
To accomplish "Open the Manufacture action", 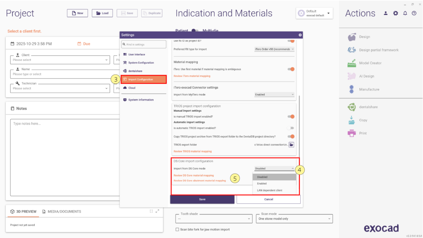I will (x=363, y=90).
